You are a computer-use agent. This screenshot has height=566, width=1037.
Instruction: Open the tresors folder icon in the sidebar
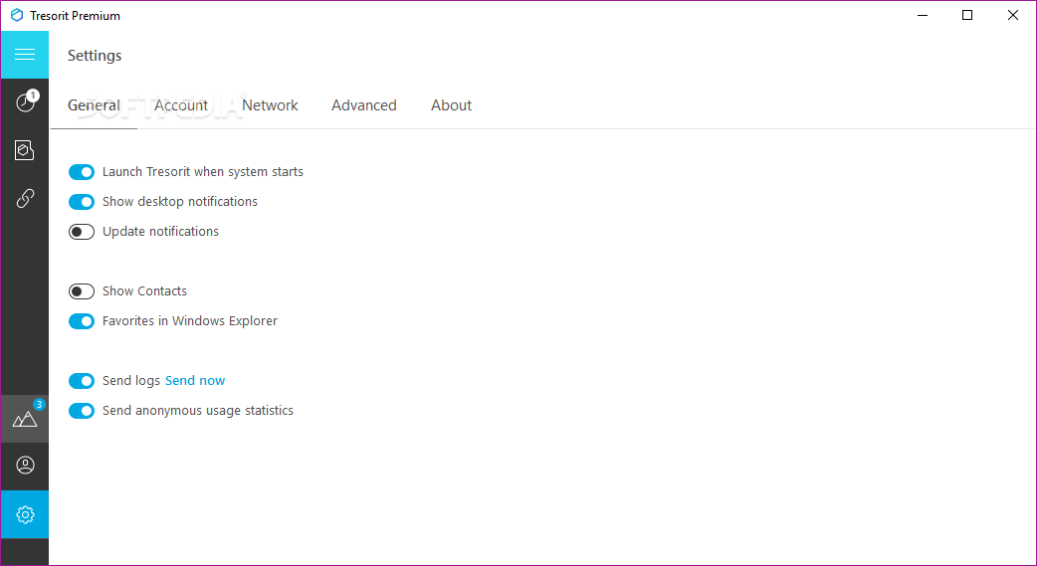(25, 150)
